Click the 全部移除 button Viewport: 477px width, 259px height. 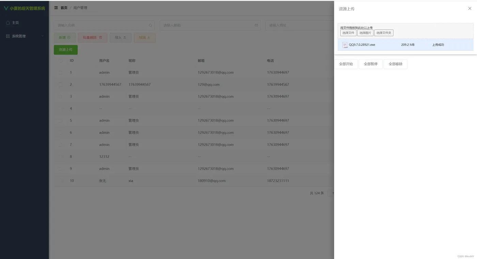396,64
